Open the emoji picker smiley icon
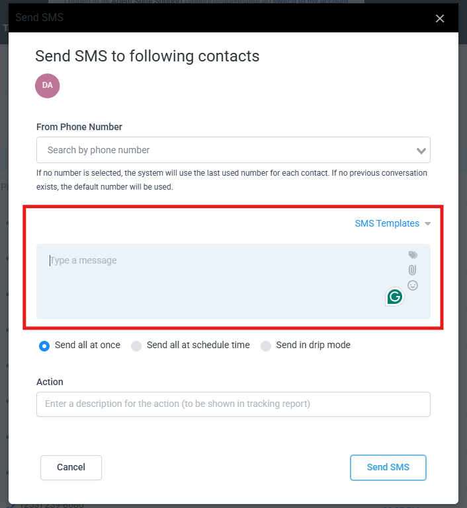Screen dimensions: 467x508 413,285
